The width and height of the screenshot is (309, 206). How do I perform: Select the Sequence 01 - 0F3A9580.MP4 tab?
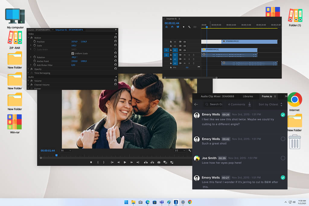(x=69, y=30)
